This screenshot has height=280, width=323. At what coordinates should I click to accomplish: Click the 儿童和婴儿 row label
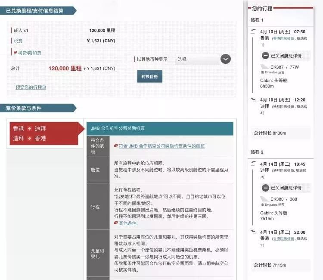point(97,254)
